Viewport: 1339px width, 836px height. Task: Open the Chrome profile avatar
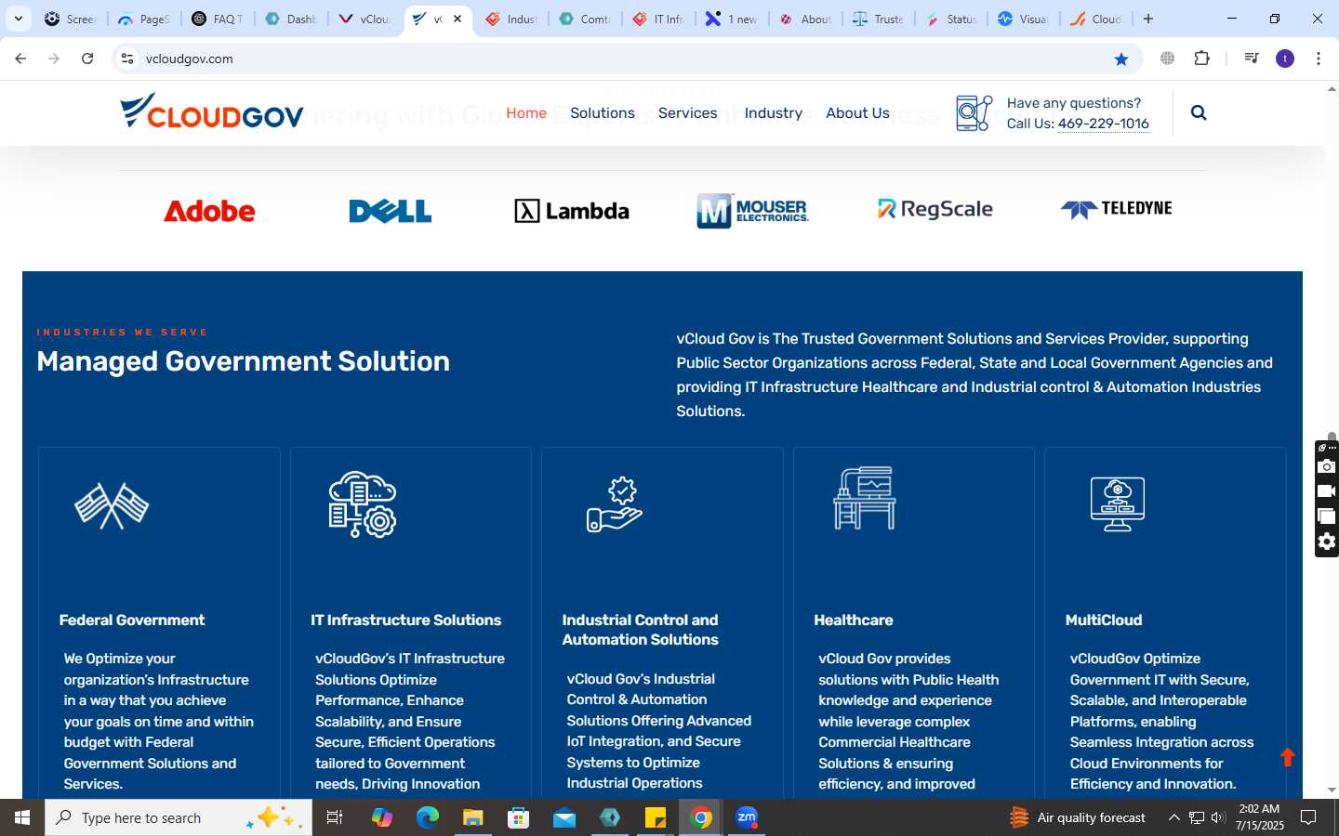pyautogui.click(x=1285, y=59)
